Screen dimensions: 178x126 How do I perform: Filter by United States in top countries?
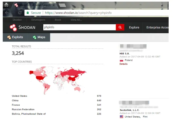20,96
